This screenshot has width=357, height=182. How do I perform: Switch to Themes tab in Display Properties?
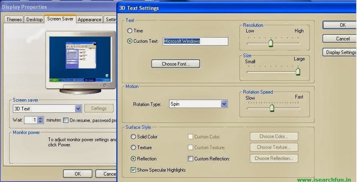pyautogui.click(x=14, y=20)
